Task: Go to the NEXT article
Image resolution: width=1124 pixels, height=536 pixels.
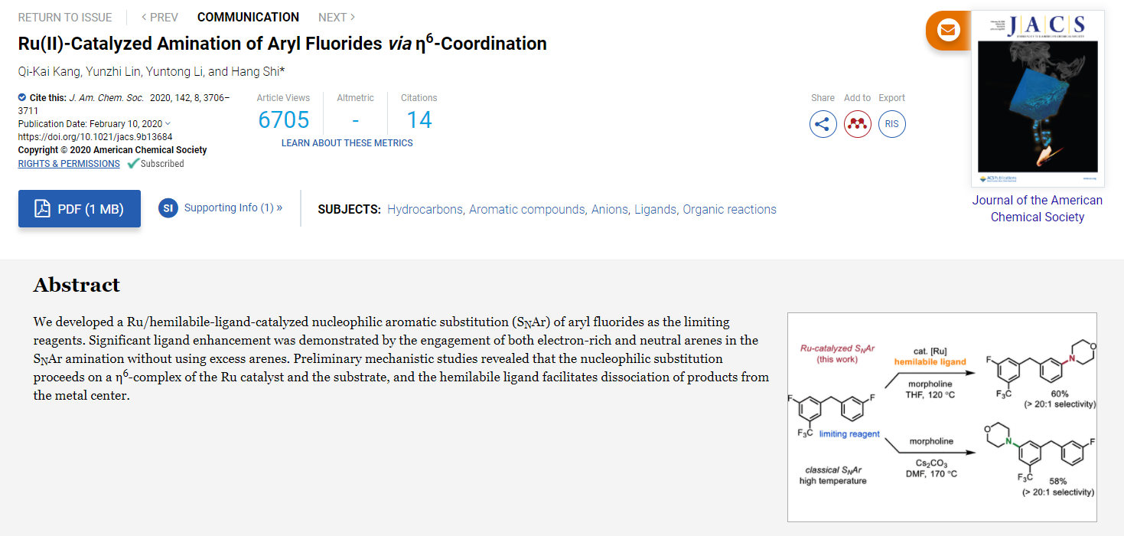Action: click(x=337, y=17)
